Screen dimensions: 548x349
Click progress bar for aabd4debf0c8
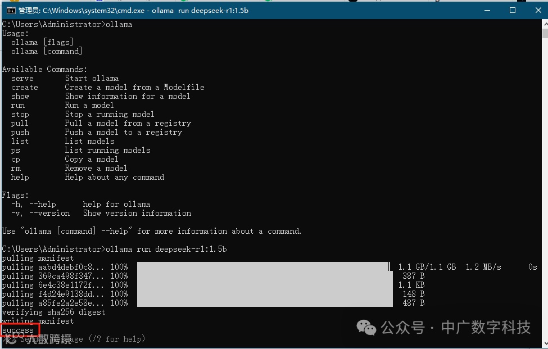264,267
